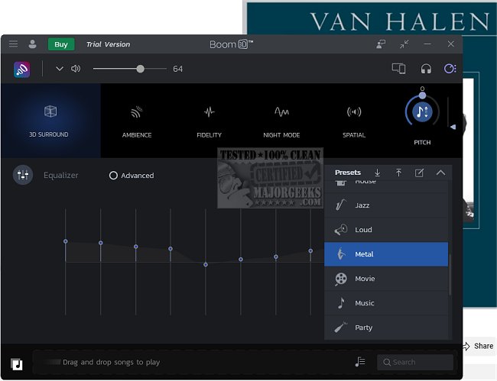Image resolution: width=497 pixels, height=381 pixels.
Task: Toggle Night Mode effect
Action: pyautogui.click(x=281, y=122)
